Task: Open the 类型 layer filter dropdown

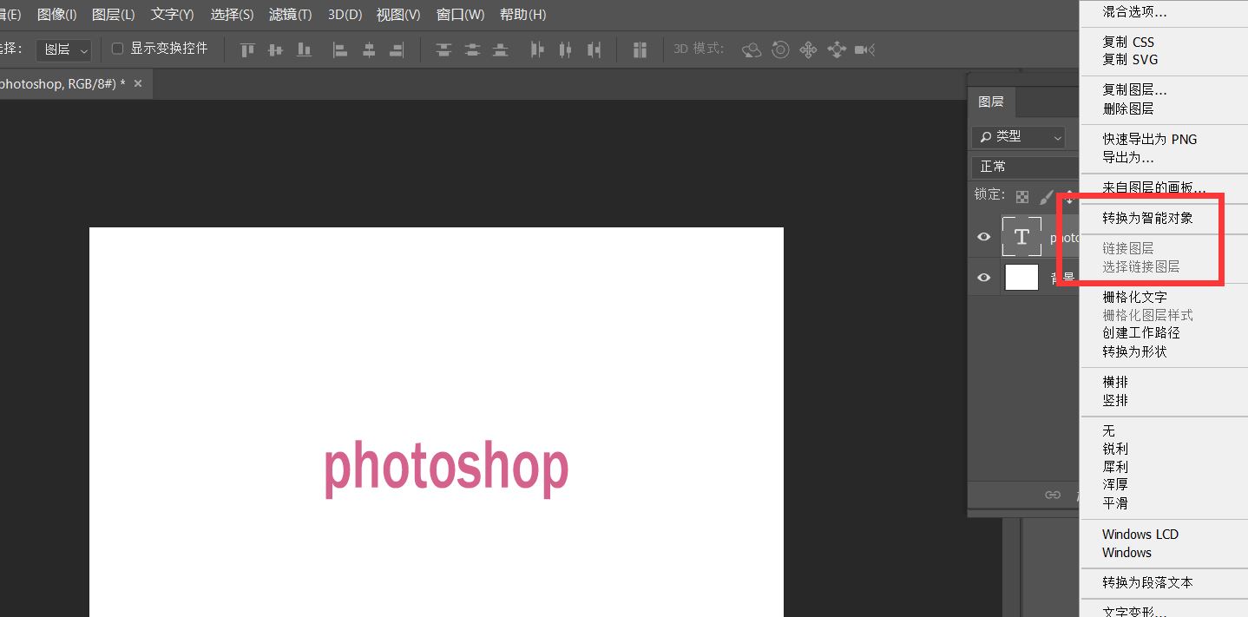Action: pos(1018,136)
